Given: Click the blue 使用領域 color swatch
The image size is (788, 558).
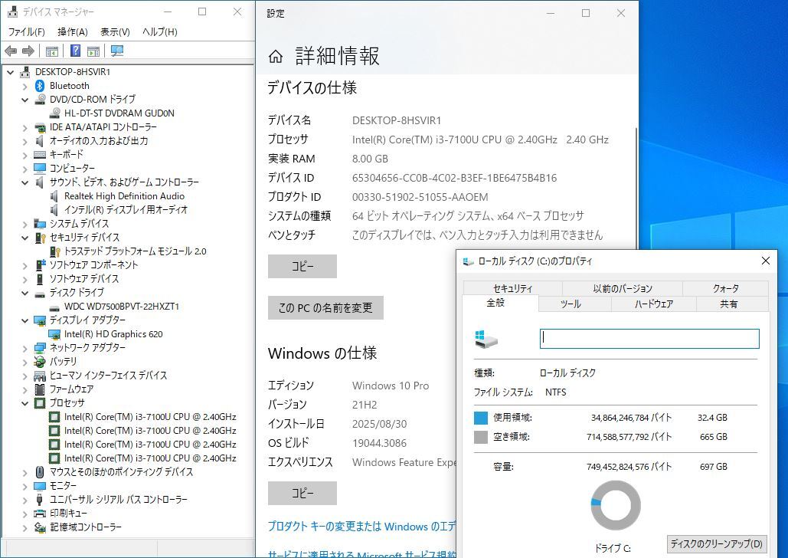Looking at the screenshot, I should click(481, 418).
